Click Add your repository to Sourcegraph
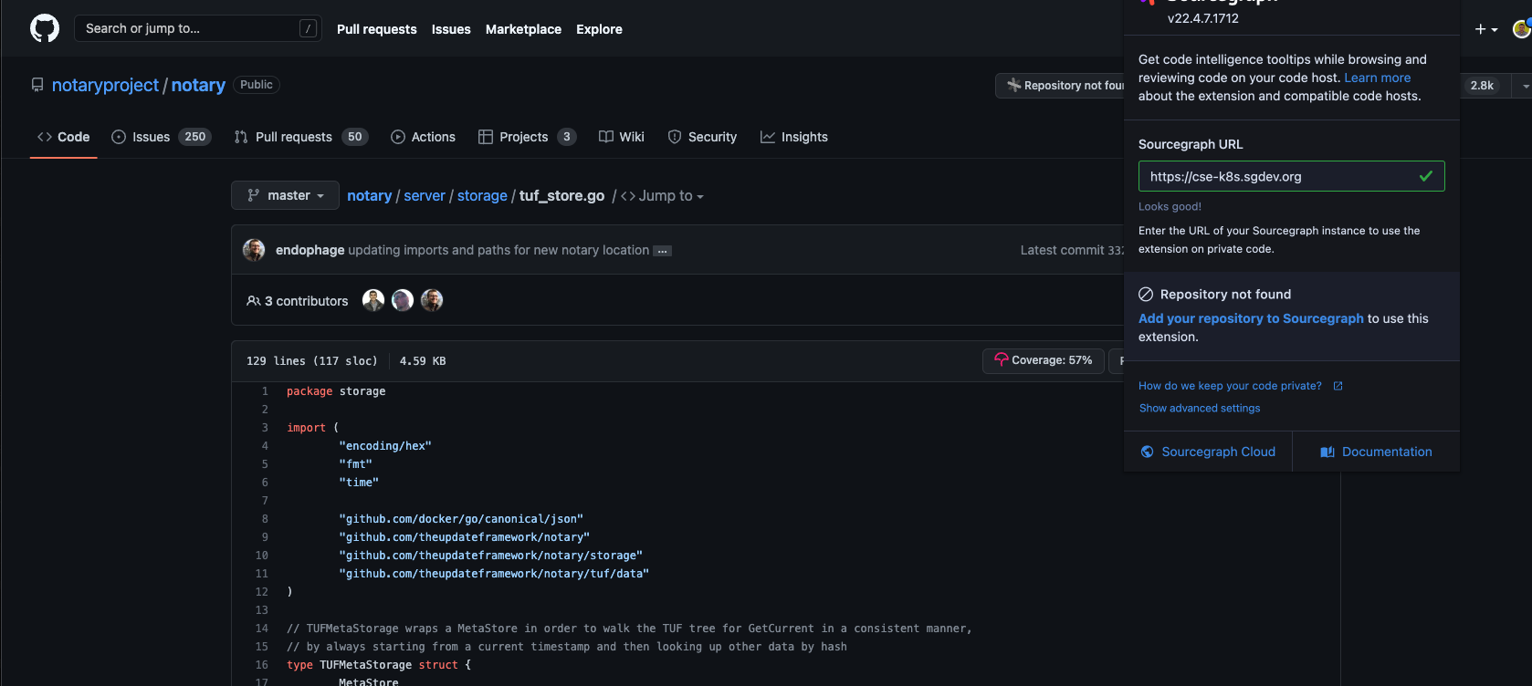This screenshot has width=1532, height=686. 1251,318
